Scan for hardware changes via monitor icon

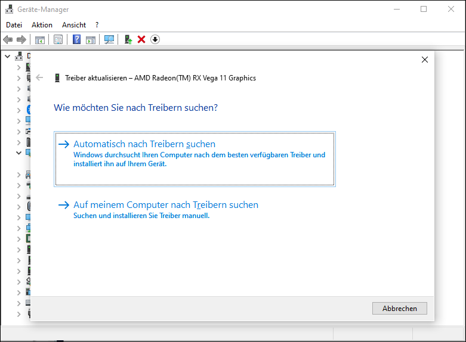(x=109, y=39)
